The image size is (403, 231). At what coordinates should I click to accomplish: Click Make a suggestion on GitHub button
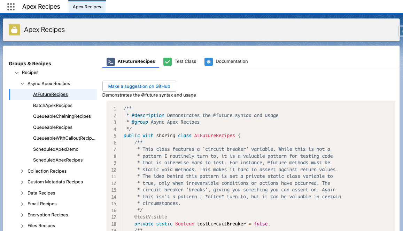click(139, 86)
